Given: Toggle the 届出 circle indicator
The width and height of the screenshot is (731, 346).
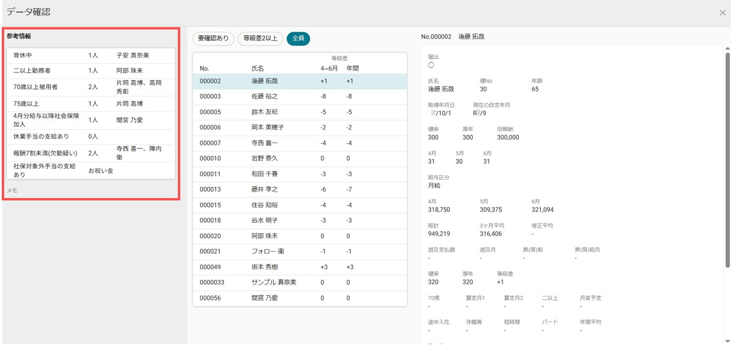Looking at the screenshot, I should click(x=431, y=65).
